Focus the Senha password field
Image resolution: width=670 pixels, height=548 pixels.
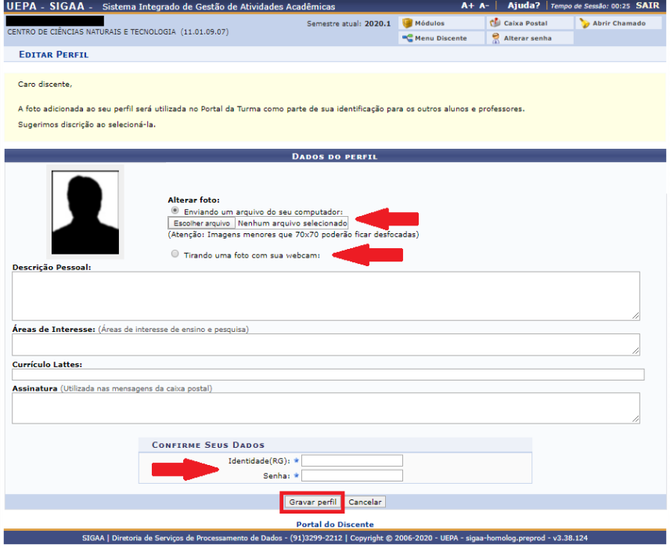click(352, 475)
